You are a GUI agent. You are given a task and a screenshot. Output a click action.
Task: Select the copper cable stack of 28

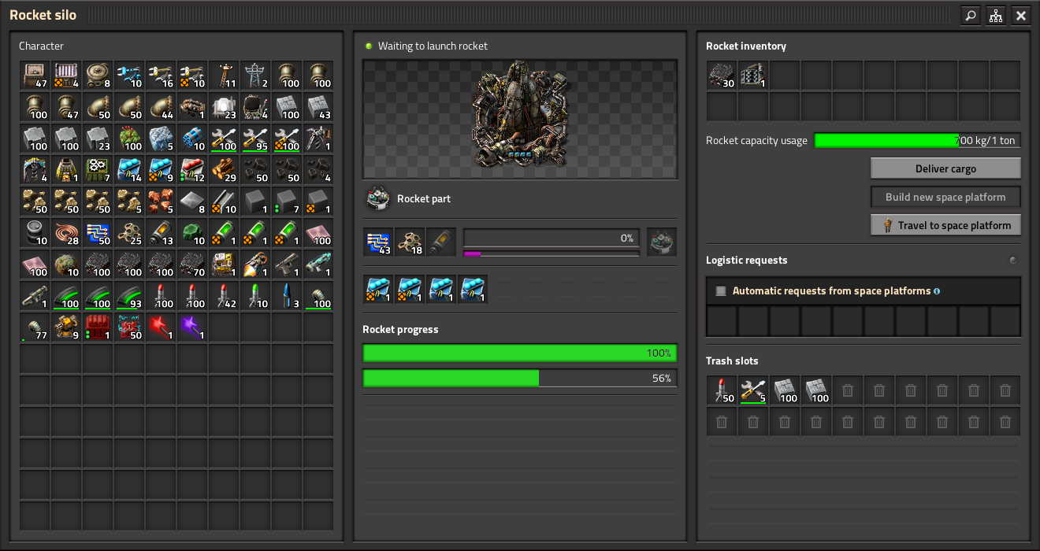[x=66, y=233]
